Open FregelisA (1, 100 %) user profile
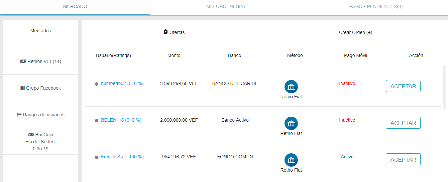The image size is (448, 182). [122, 157]
